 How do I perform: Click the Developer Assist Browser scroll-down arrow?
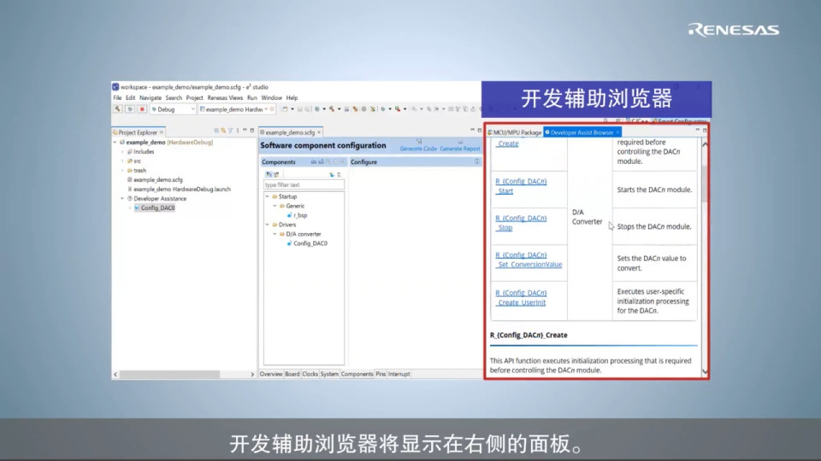705,371
